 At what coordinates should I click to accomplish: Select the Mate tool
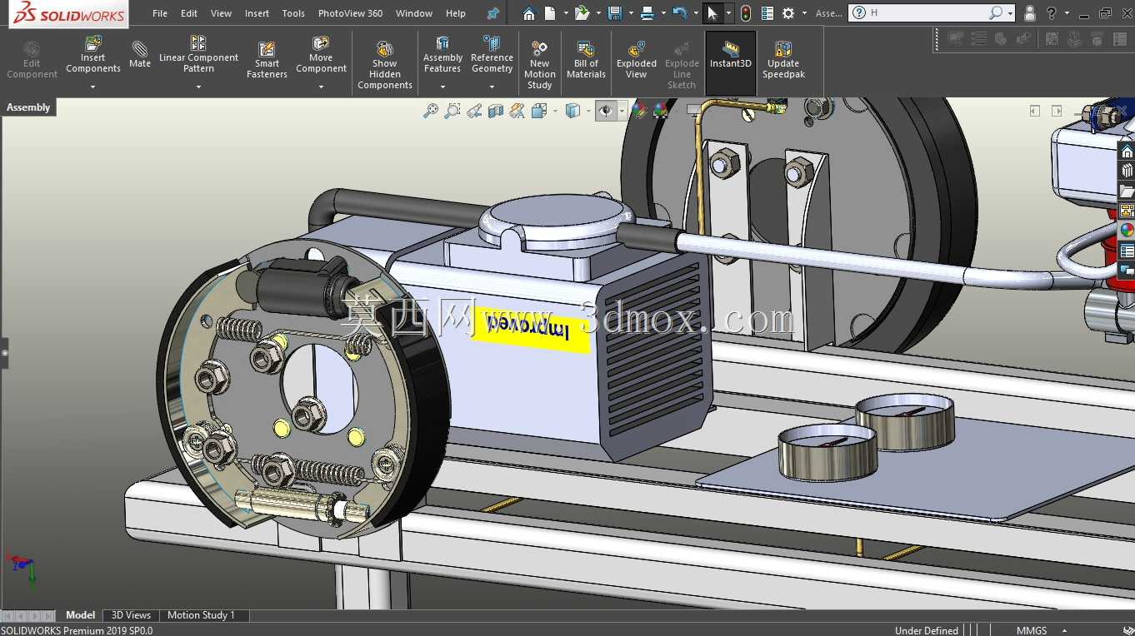(140, 55)
